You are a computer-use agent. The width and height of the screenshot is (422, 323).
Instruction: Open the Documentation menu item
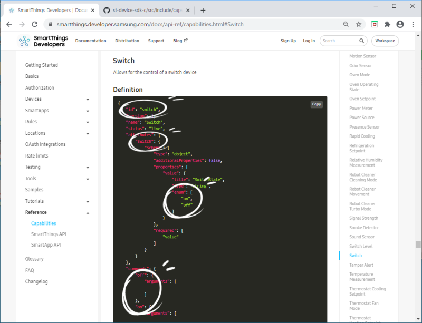pos(91,41)
